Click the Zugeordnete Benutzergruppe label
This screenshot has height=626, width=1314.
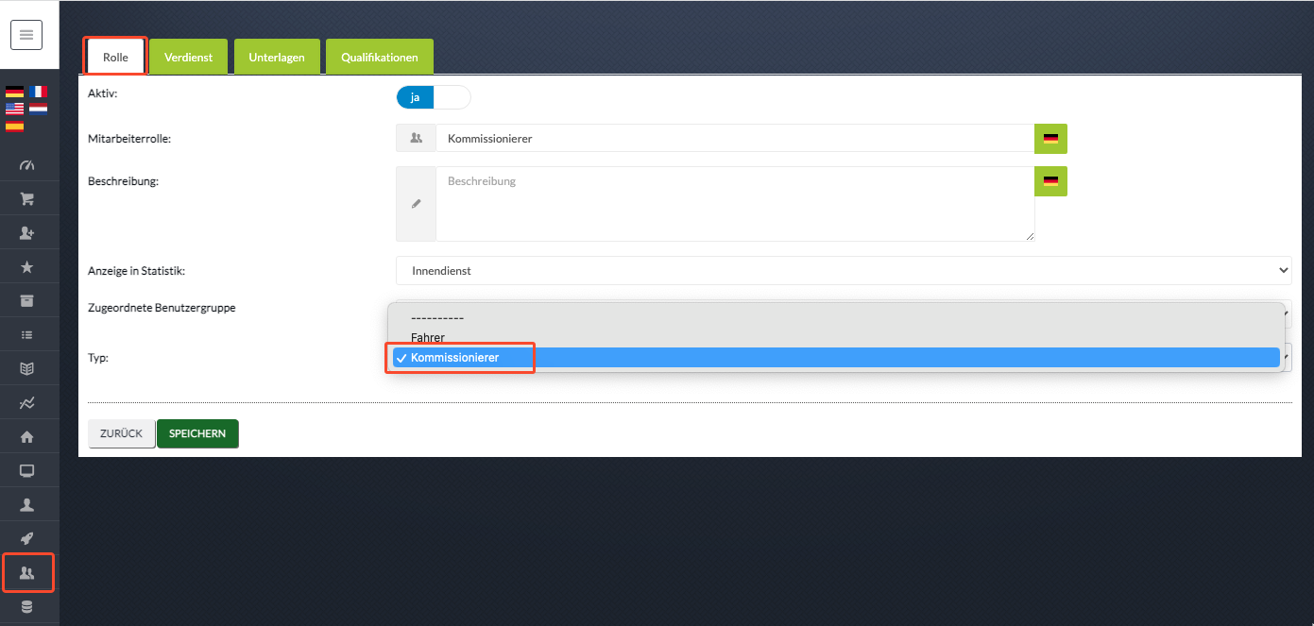[x=162, y=308]
